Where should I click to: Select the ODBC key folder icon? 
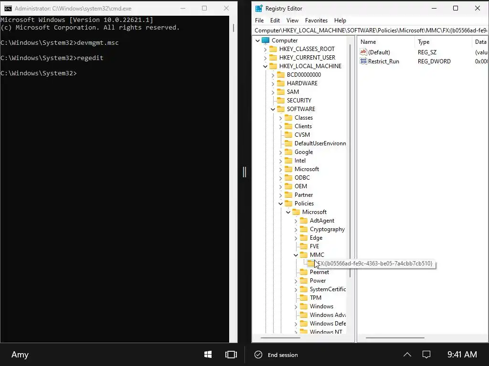[288, 177]
